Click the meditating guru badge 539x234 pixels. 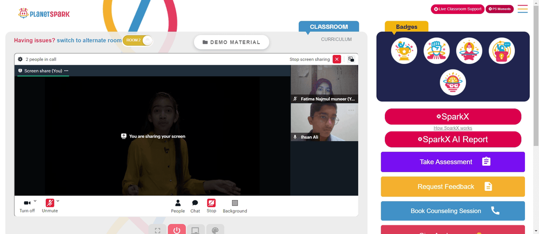tap(469, 51)
